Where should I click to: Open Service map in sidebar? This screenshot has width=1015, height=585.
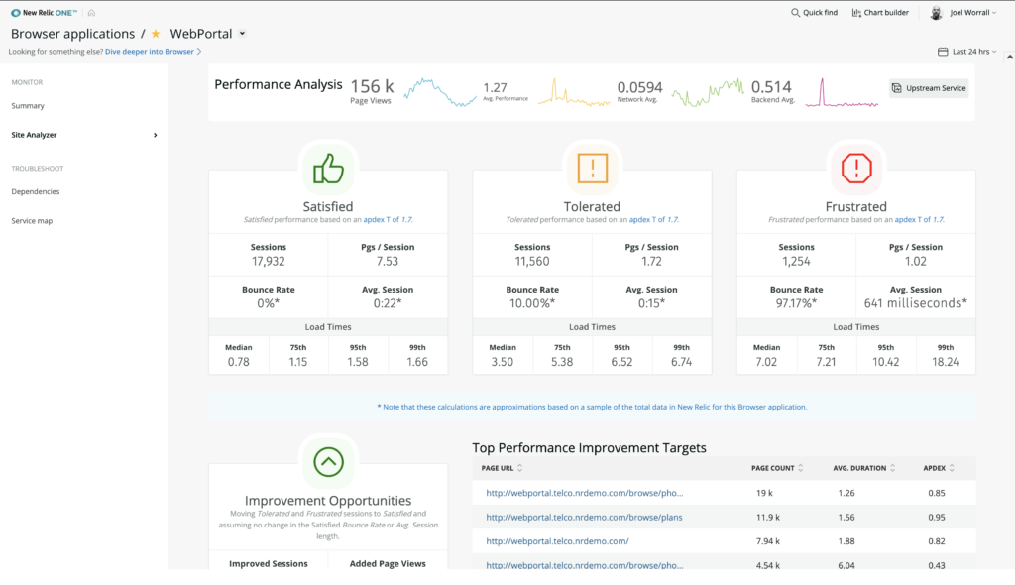32,221
